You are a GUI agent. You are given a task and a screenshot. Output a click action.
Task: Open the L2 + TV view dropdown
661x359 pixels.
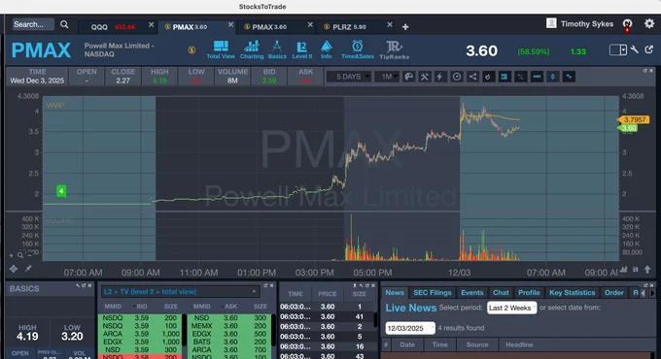180,292
